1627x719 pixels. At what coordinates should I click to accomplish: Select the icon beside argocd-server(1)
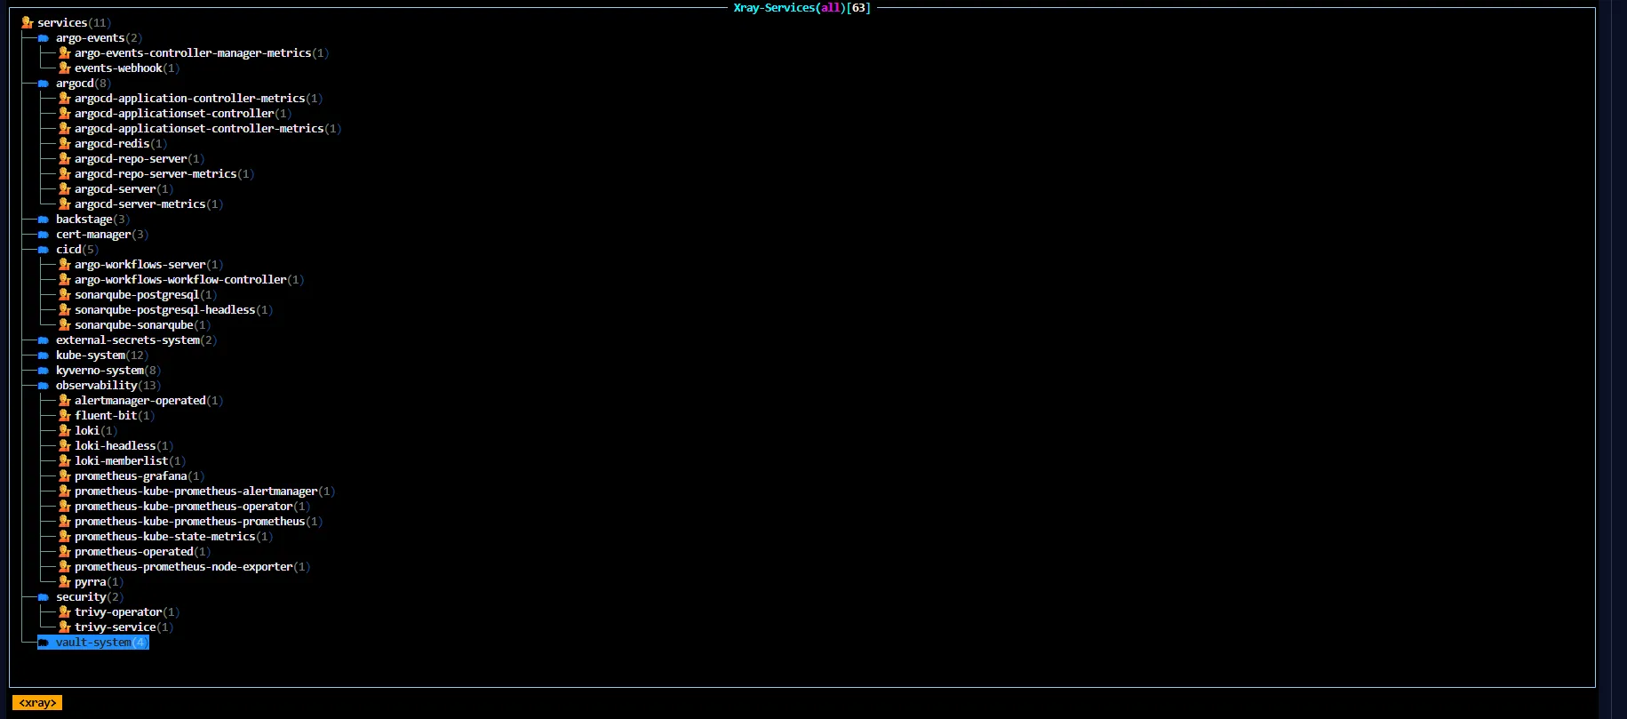65,189
